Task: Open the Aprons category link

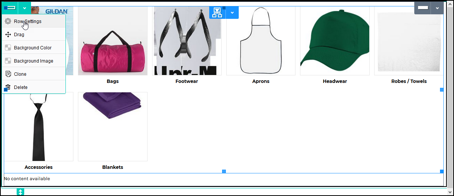Action: click(261, 81)
